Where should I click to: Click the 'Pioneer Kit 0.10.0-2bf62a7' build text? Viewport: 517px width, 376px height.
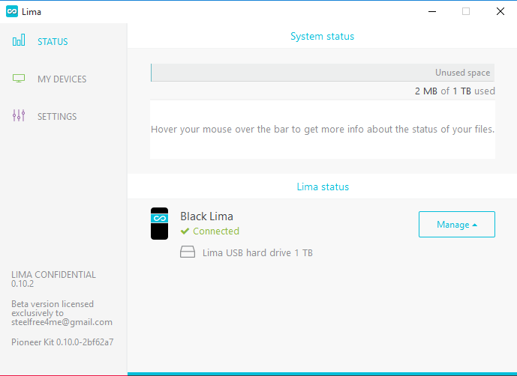coord(62,342)
